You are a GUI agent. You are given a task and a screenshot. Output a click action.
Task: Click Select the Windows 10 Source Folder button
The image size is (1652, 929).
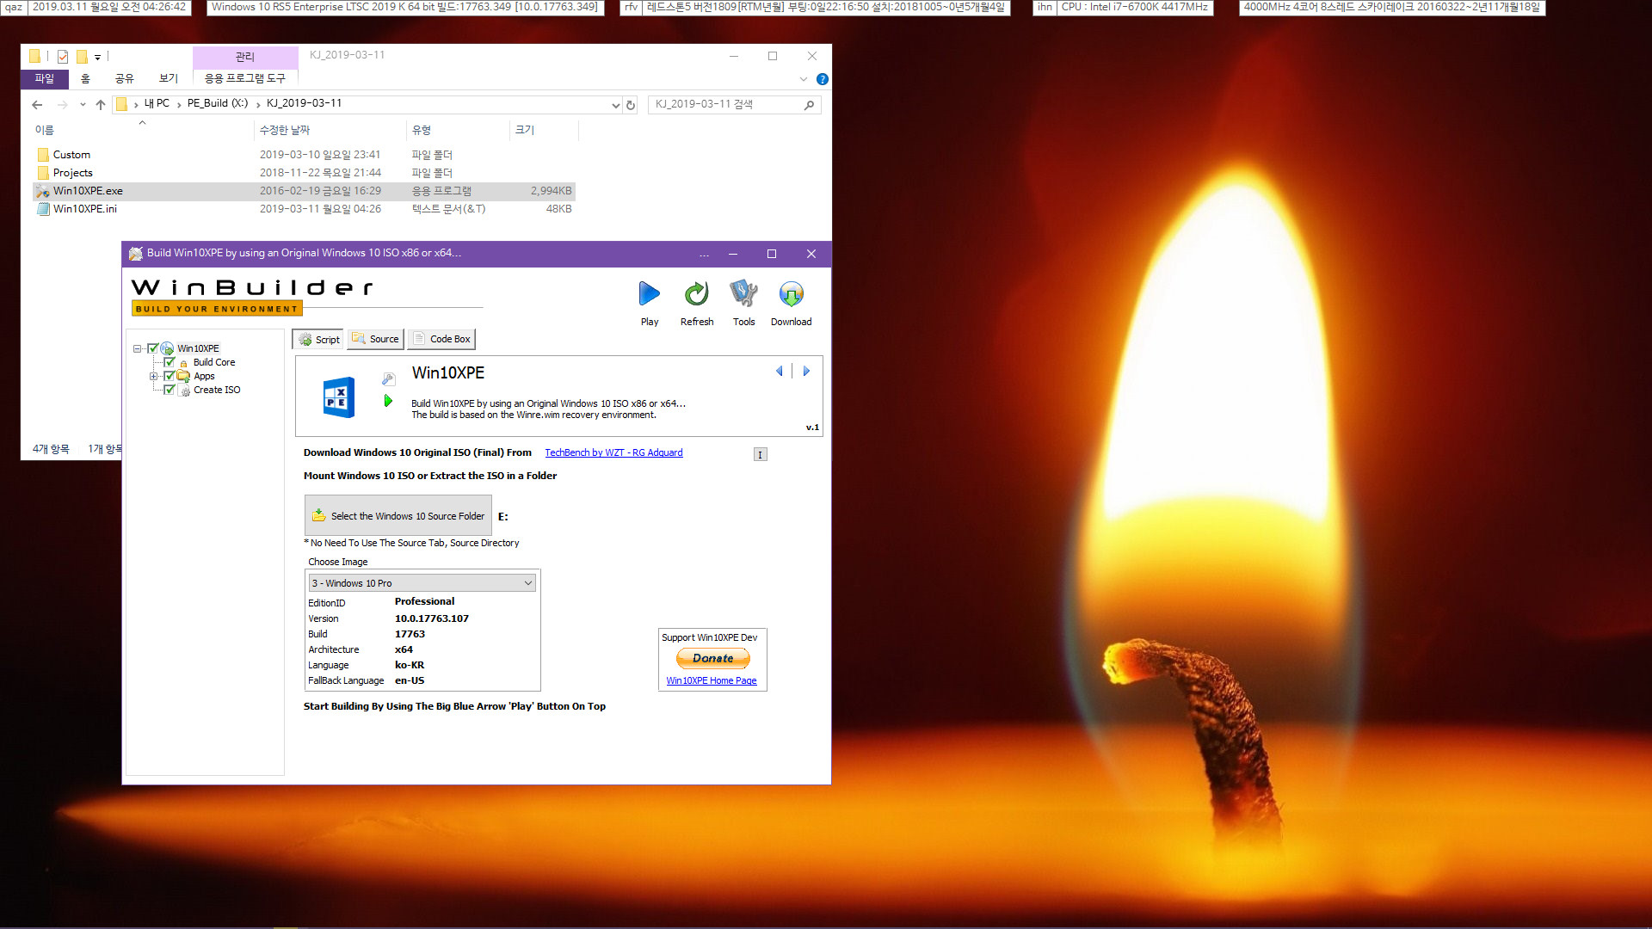(398, 515)
